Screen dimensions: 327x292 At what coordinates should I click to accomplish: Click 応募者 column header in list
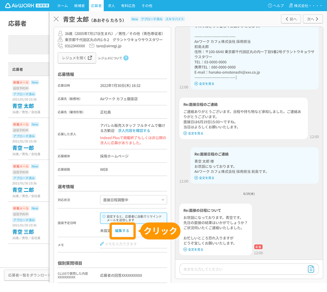[x=17, y=70]
